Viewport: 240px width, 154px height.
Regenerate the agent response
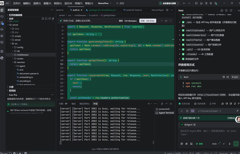click(235, 104)
